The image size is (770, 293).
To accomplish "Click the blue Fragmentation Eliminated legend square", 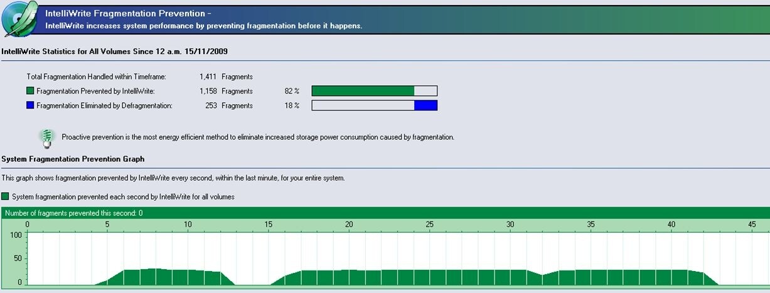I will click(x=30, y=105).
